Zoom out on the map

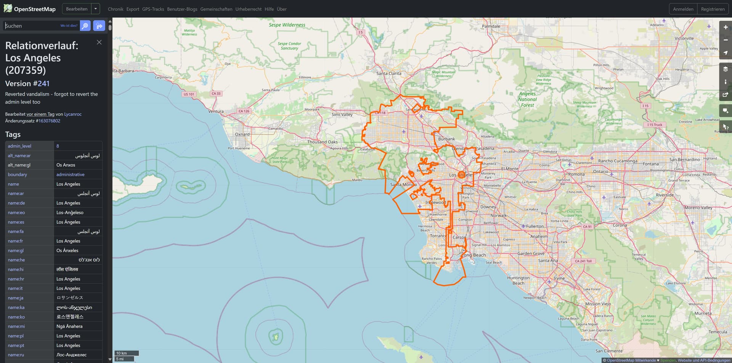coord(726,40)
